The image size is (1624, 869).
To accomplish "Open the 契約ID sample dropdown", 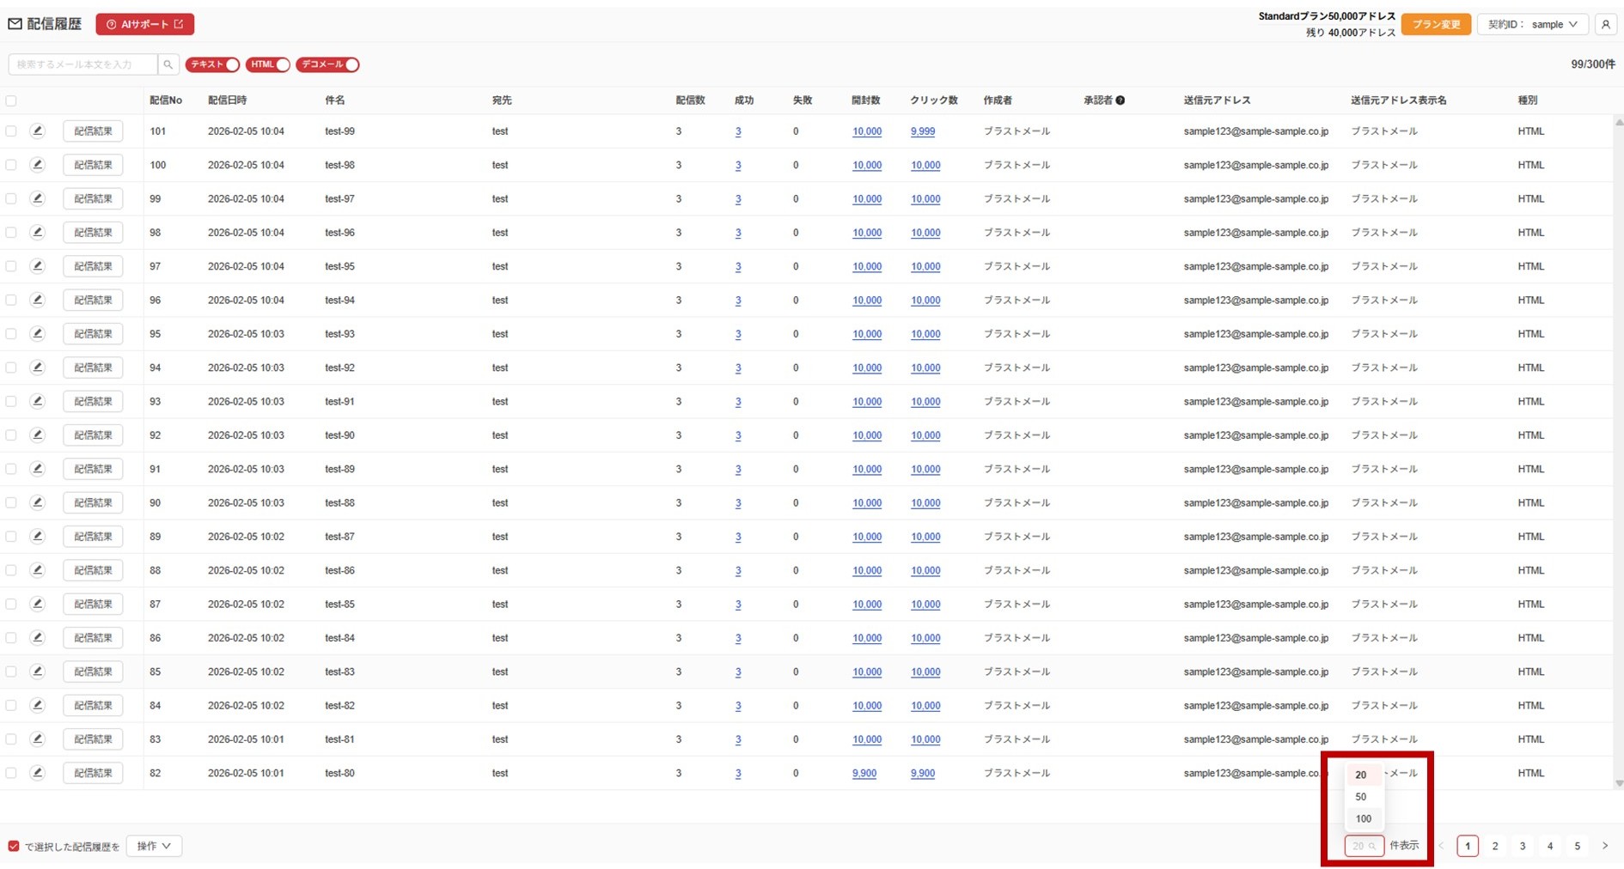I will click(1532, 25).
